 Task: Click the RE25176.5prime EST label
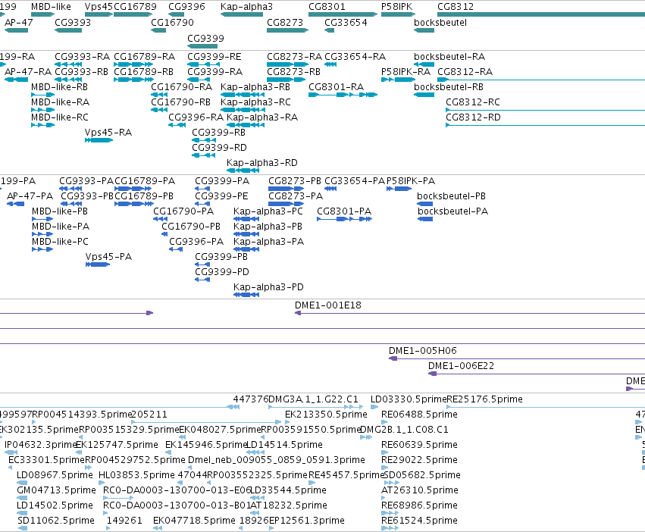point(484,399)
